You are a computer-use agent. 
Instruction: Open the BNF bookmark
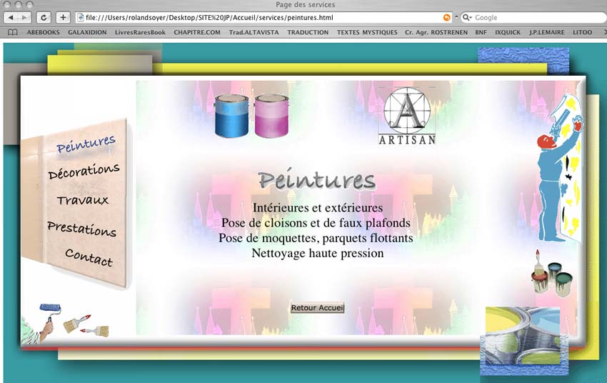pyautogui.click(x=481, y=33)
